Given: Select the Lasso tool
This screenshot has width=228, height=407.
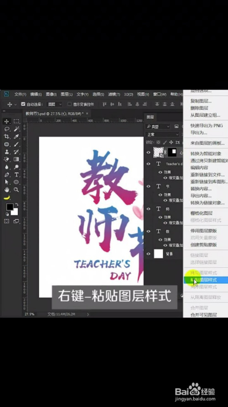Looking at the screenshot, I should click(x=7, y=129).
